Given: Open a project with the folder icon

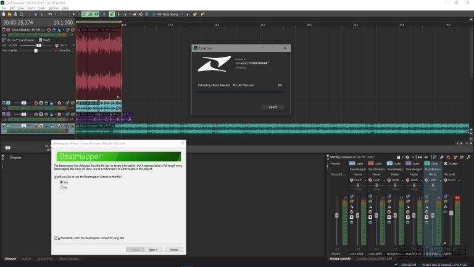Looking at the screenshot, I should (9, 14).
